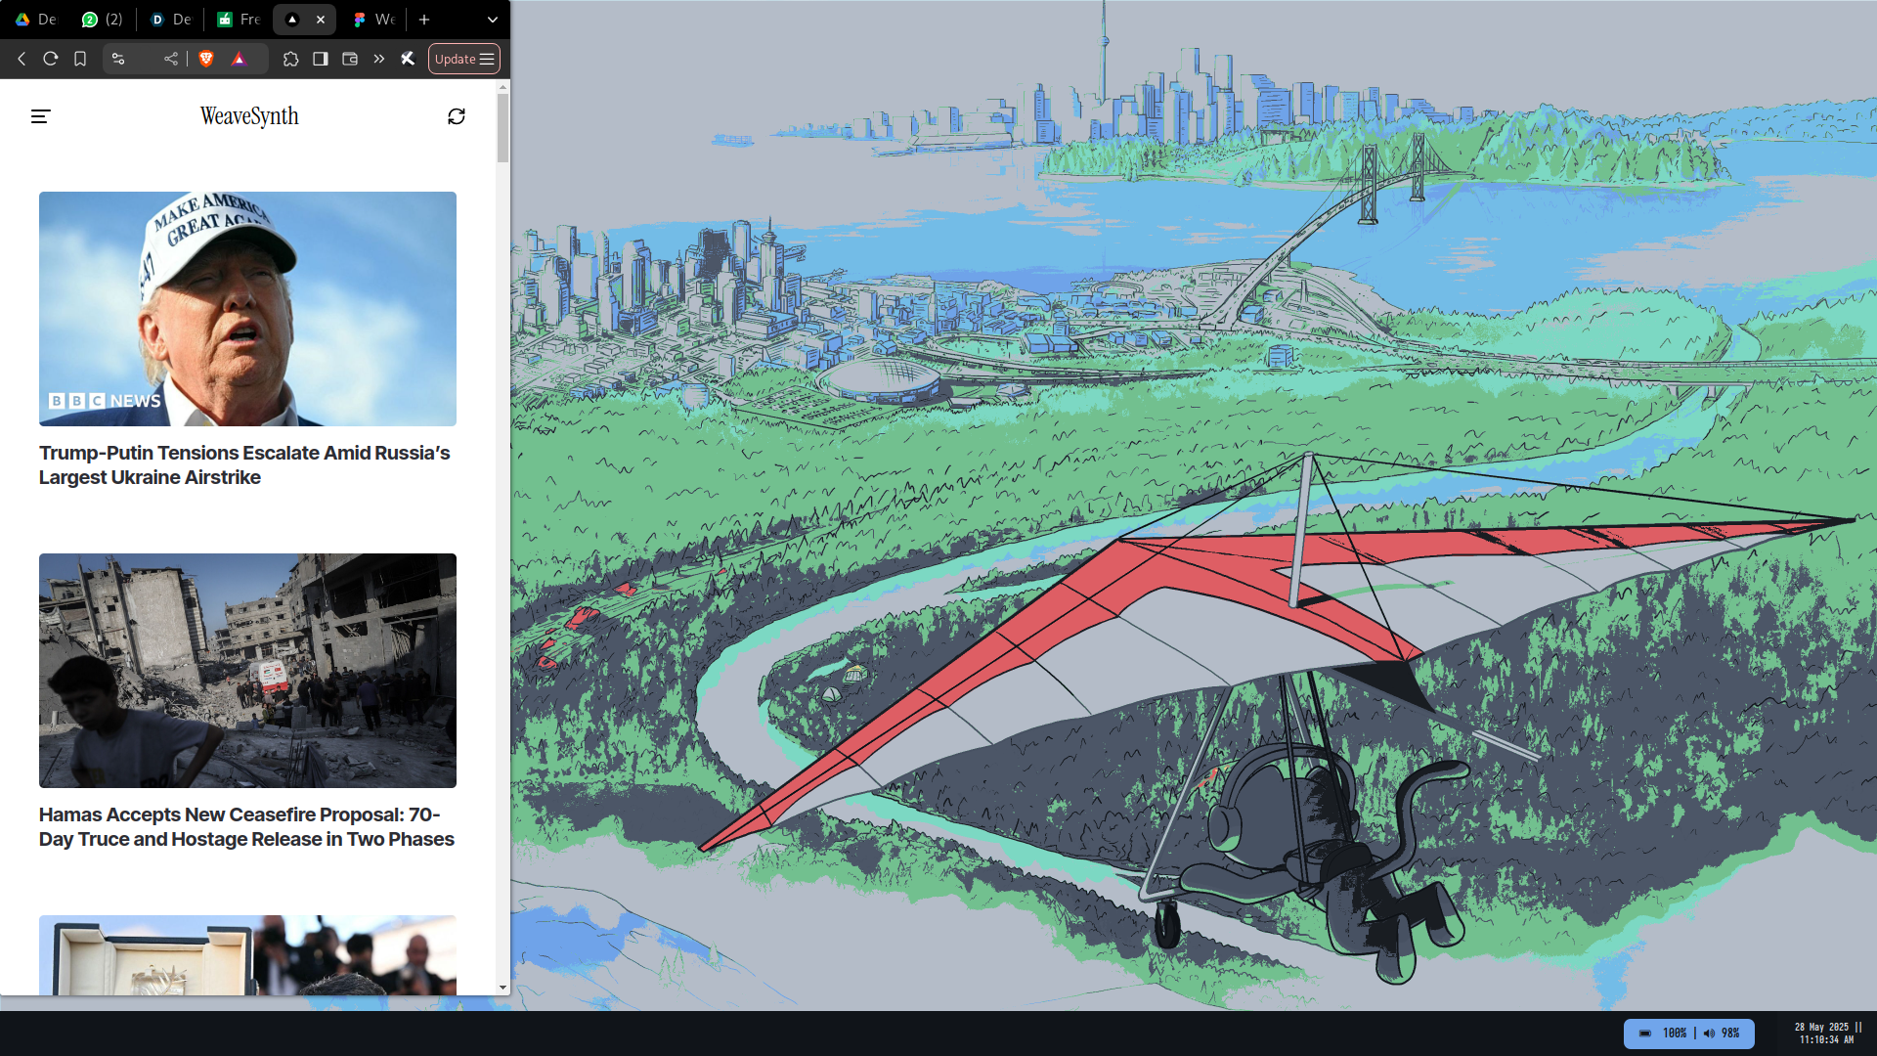Open the Brave Wallet icon

click(x=350, y=59)
